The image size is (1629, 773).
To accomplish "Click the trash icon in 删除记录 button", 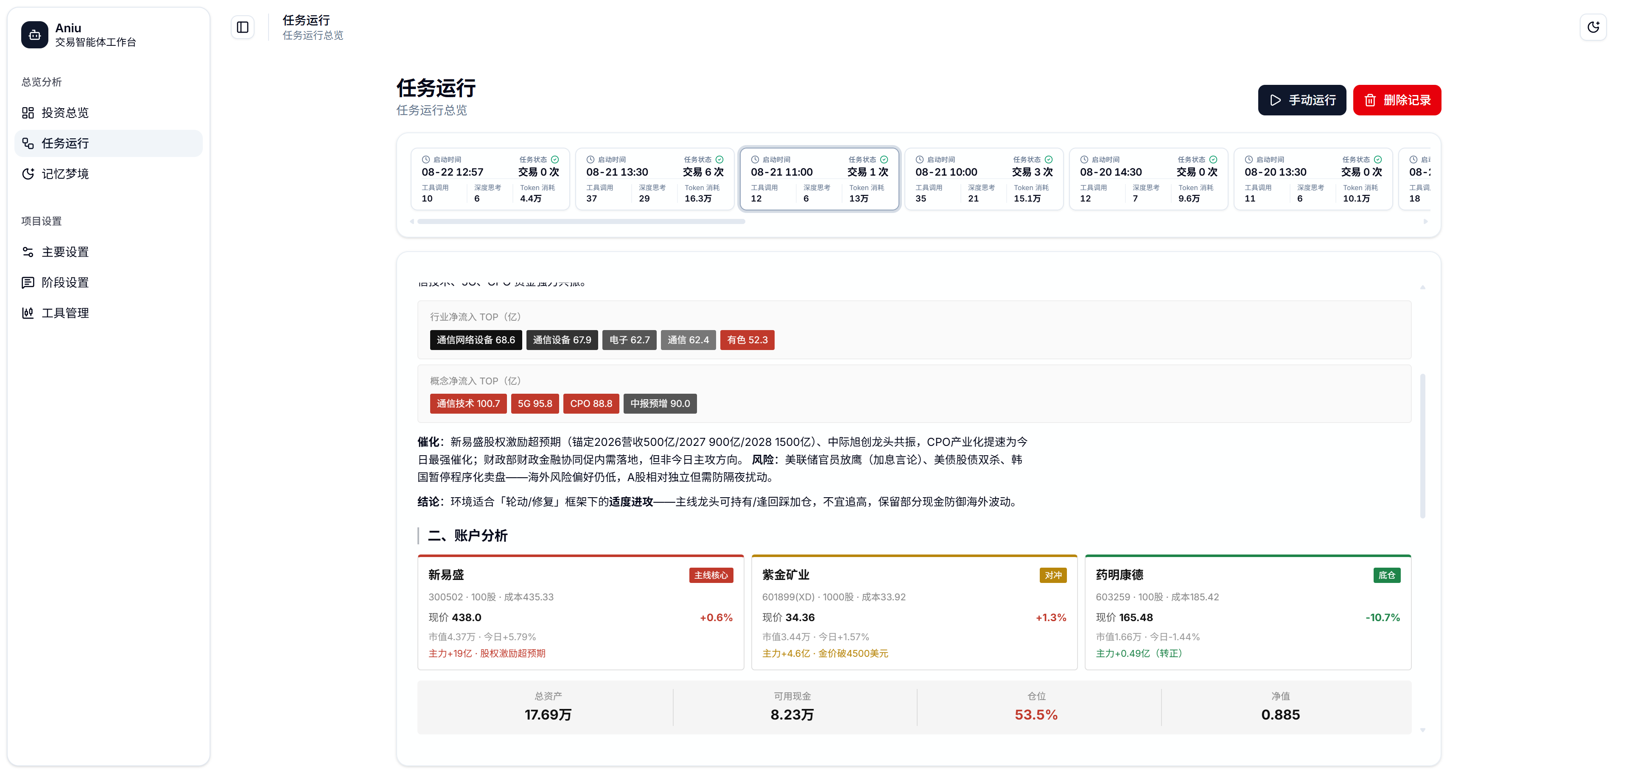I will 1370,100.
